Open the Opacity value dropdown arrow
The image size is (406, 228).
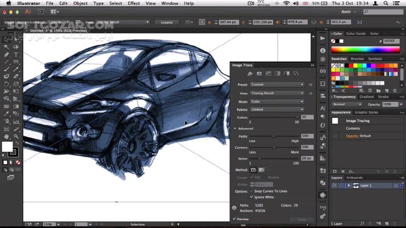(401, 104)
